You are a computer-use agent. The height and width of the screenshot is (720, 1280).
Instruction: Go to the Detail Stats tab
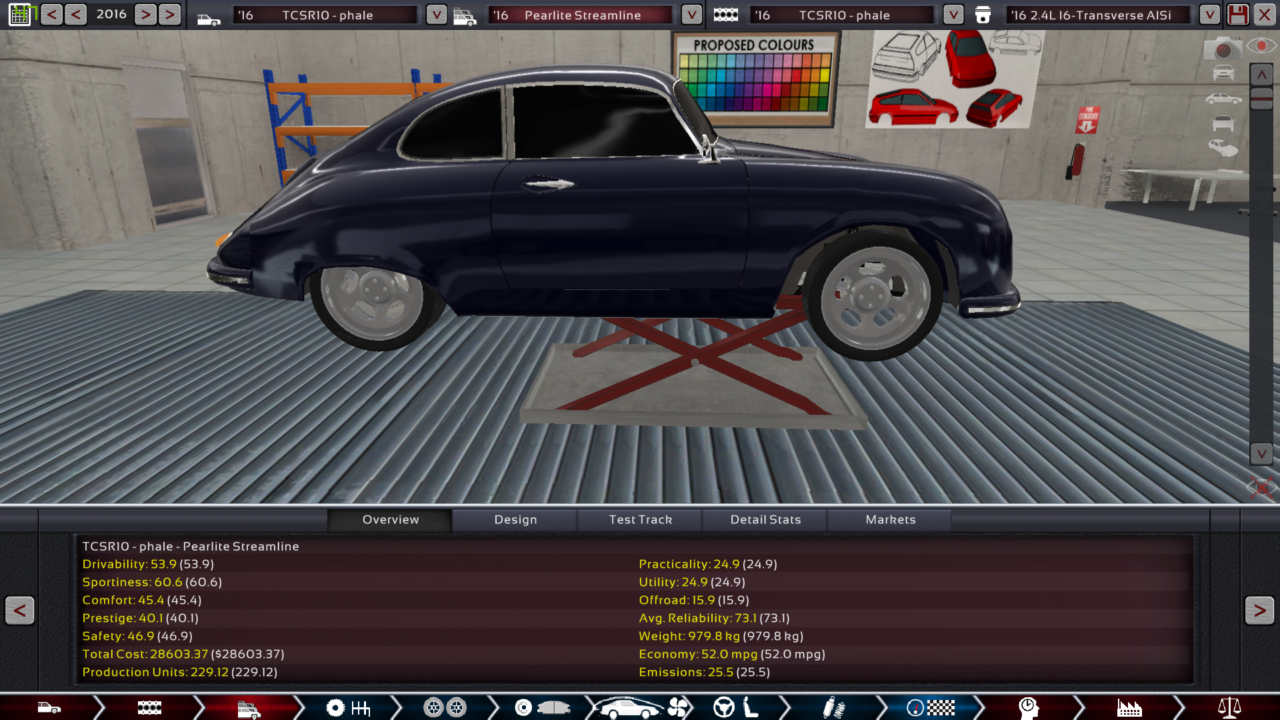tap(765, 519)
